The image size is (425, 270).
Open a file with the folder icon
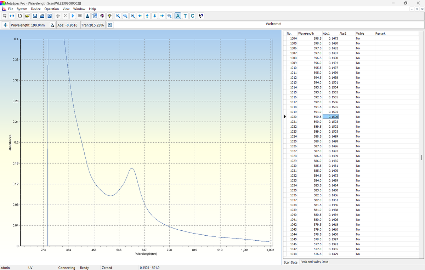(27, 16)
